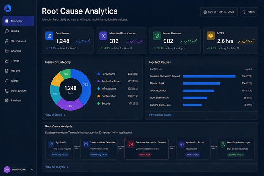Click the calendar icon in date range
Screen dimensions: 264x176
(205, 12)
